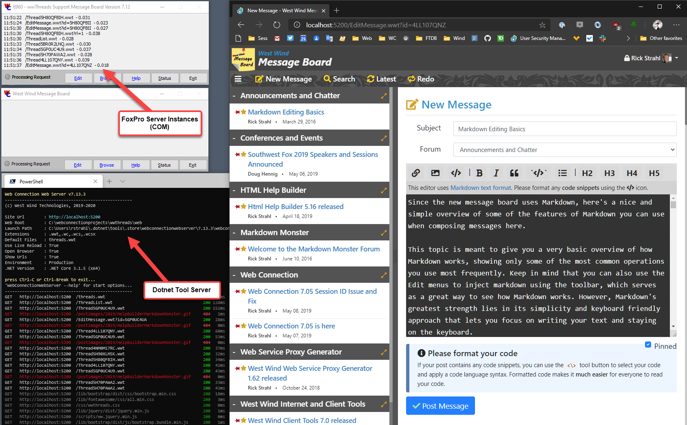
Task: Click the Subject input field
Action: click(x=565, y=129)
